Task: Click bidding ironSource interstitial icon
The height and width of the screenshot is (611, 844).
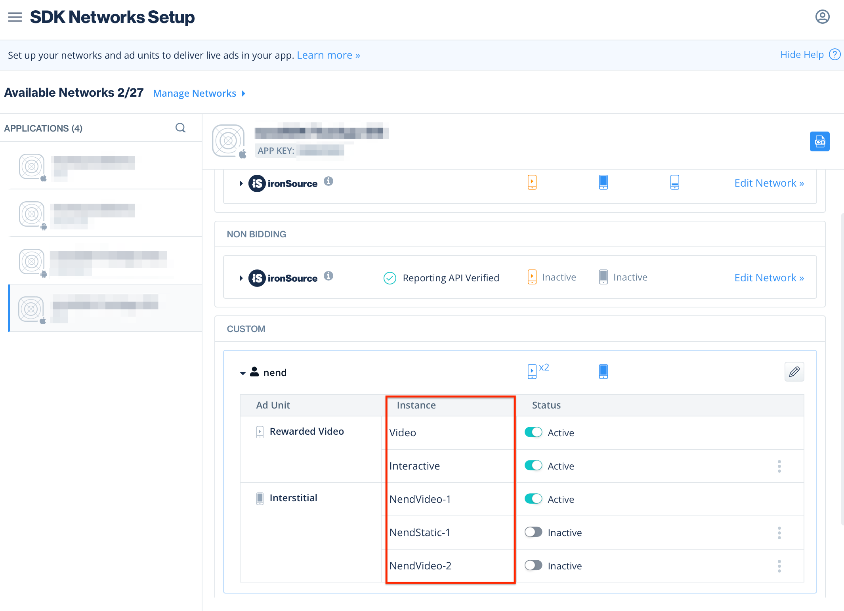Action: 603,182
